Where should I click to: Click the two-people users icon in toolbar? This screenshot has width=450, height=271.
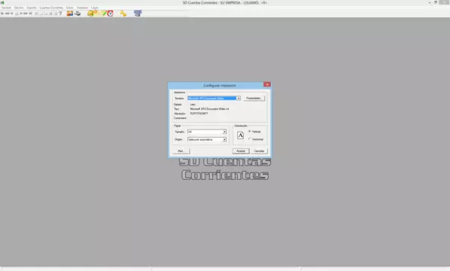pos(69,14)
